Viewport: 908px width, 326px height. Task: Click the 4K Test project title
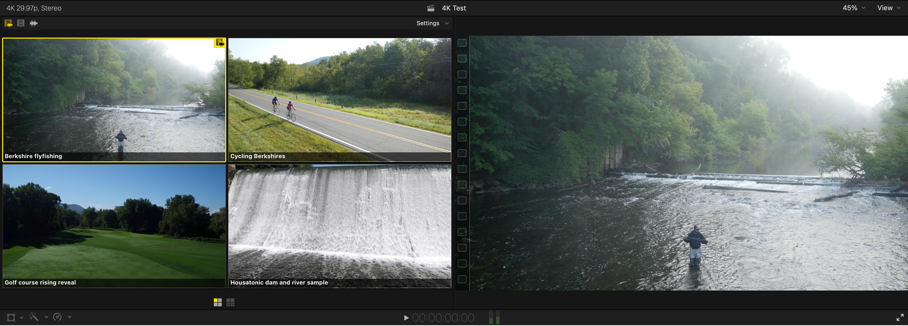[x=454, y=8]
